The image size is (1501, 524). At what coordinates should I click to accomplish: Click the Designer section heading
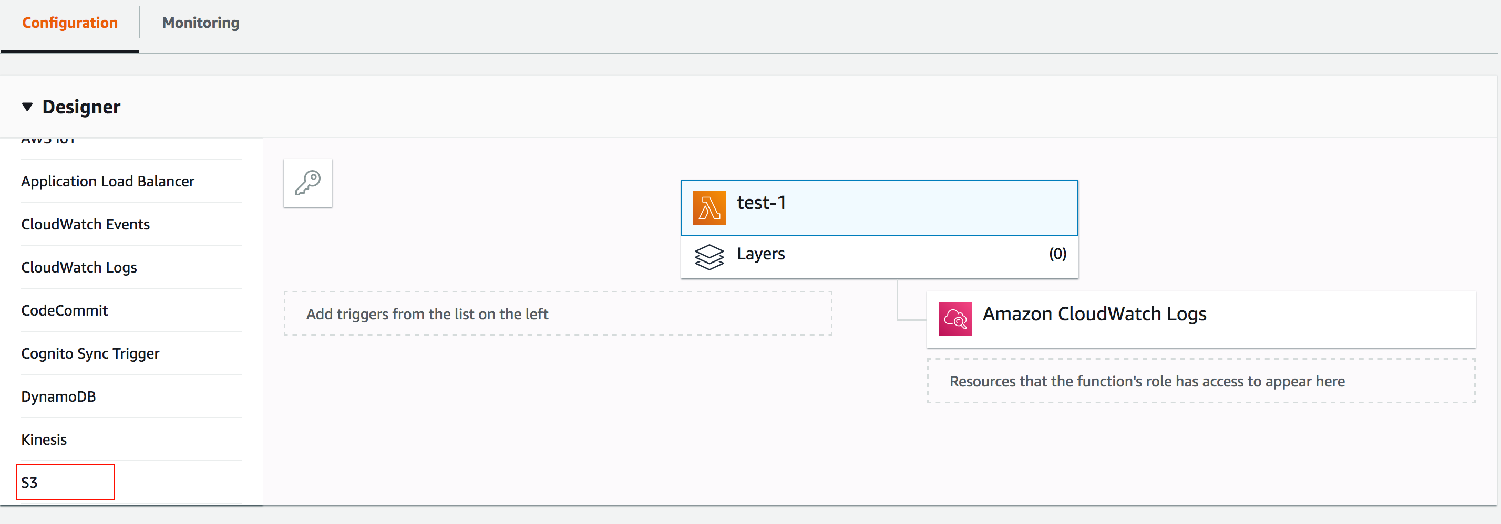(81, 107)
